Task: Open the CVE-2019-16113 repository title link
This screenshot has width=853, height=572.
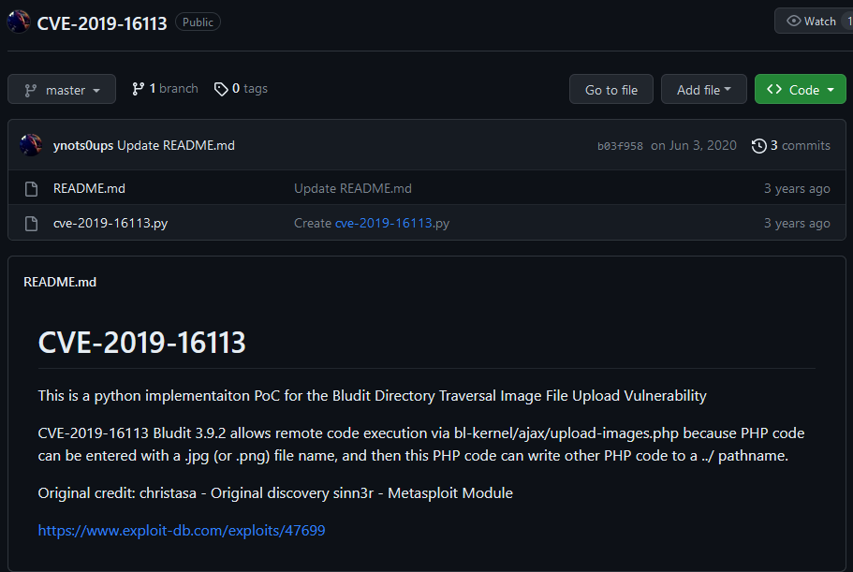Action: (x=102, y=23)
